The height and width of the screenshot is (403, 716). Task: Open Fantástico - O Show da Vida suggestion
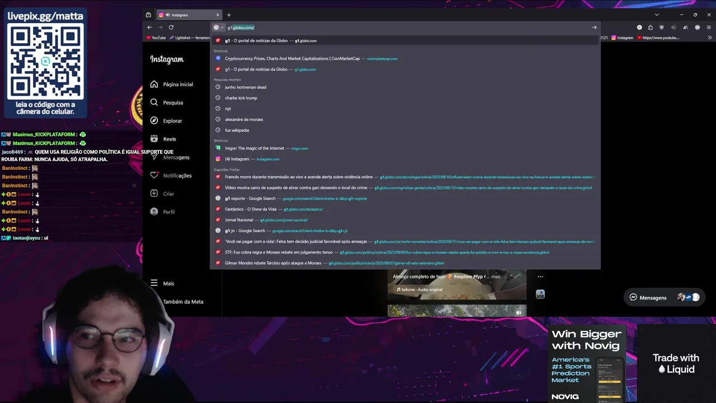405,209
